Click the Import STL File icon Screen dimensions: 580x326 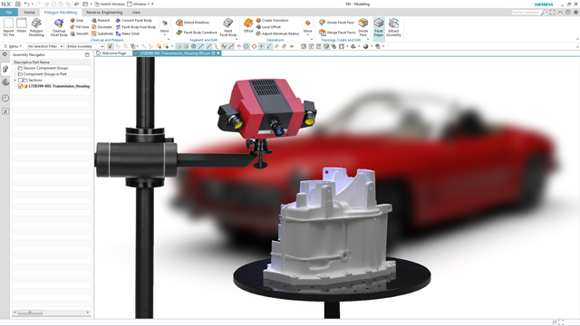tap(8, 27)
